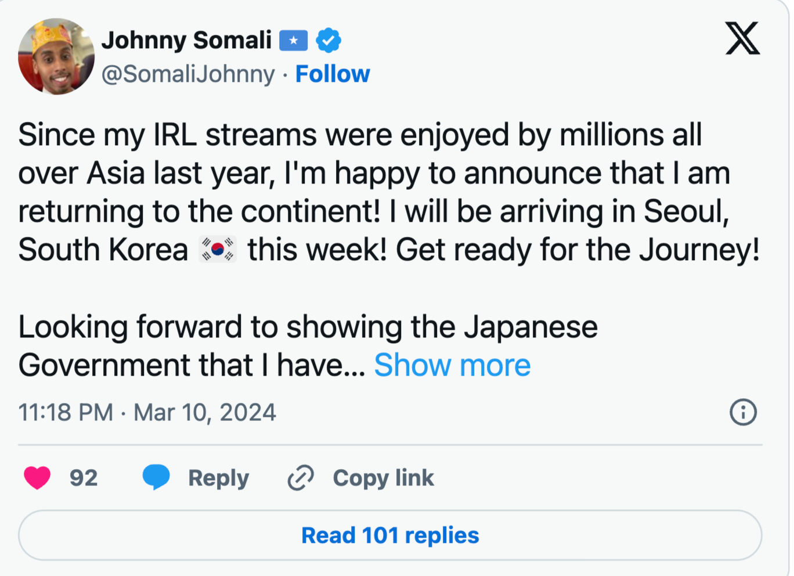
Task: Open Read 101 replies button
Action: pyautogui.click(x=390, y=535)
